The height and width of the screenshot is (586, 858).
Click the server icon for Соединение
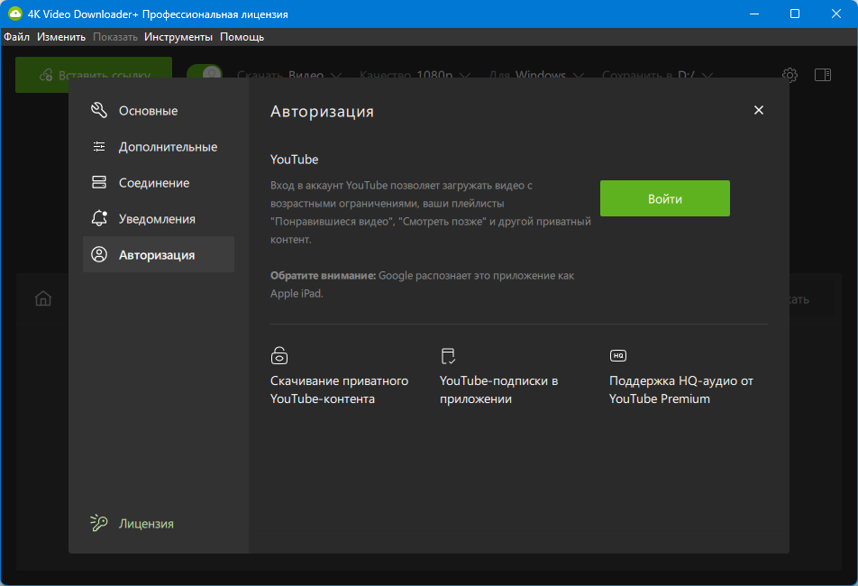coord(99,182)
